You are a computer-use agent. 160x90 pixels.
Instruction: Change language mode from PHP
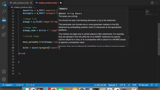pos(134,85)
